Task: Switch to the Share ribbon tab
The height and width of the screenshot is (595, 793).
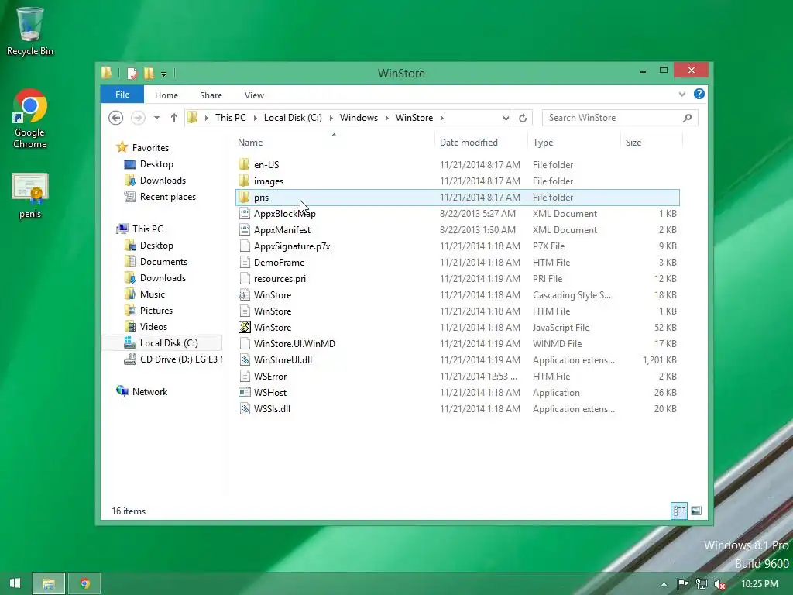Action: coord(211,95)
